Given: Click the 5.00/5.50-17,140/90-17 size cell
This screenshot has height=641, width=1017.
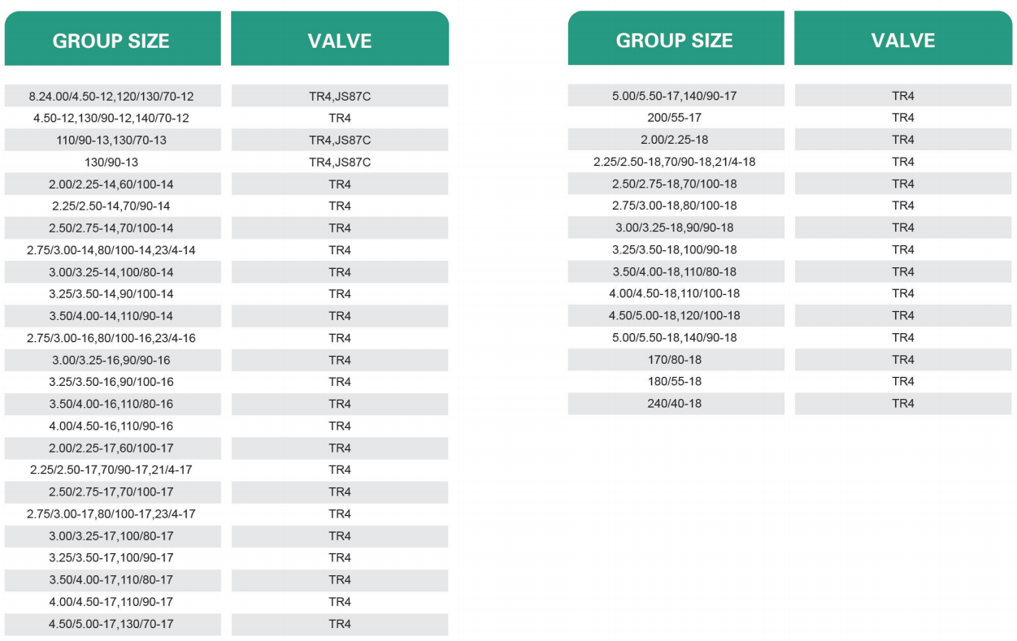Looking at the screenshot, I should [675, 96].
